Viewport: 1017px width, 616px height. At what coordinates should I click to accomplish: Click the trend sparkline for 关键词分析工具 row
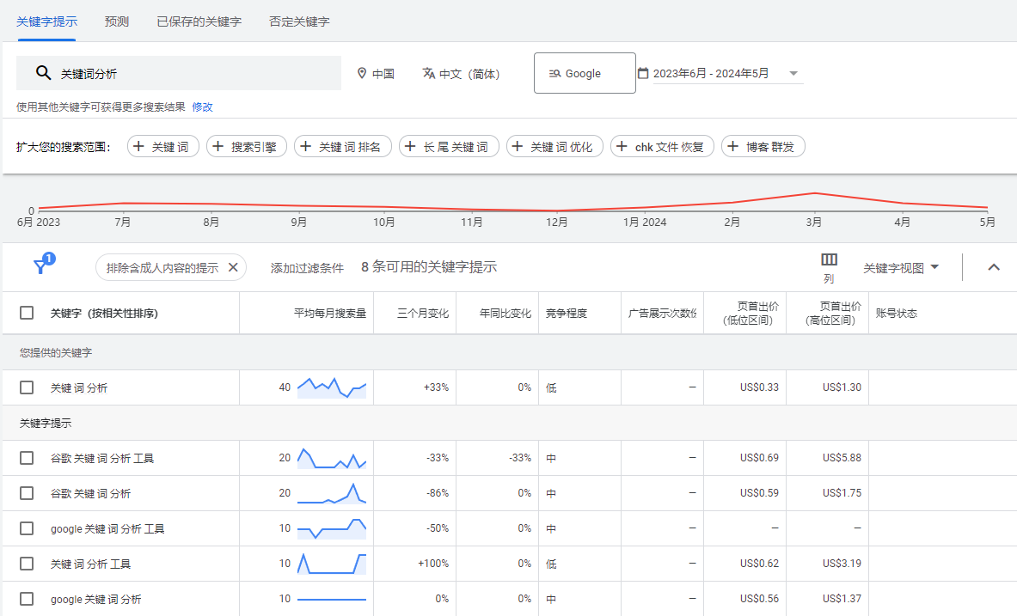pyautogui.click(x=332, y=564)
